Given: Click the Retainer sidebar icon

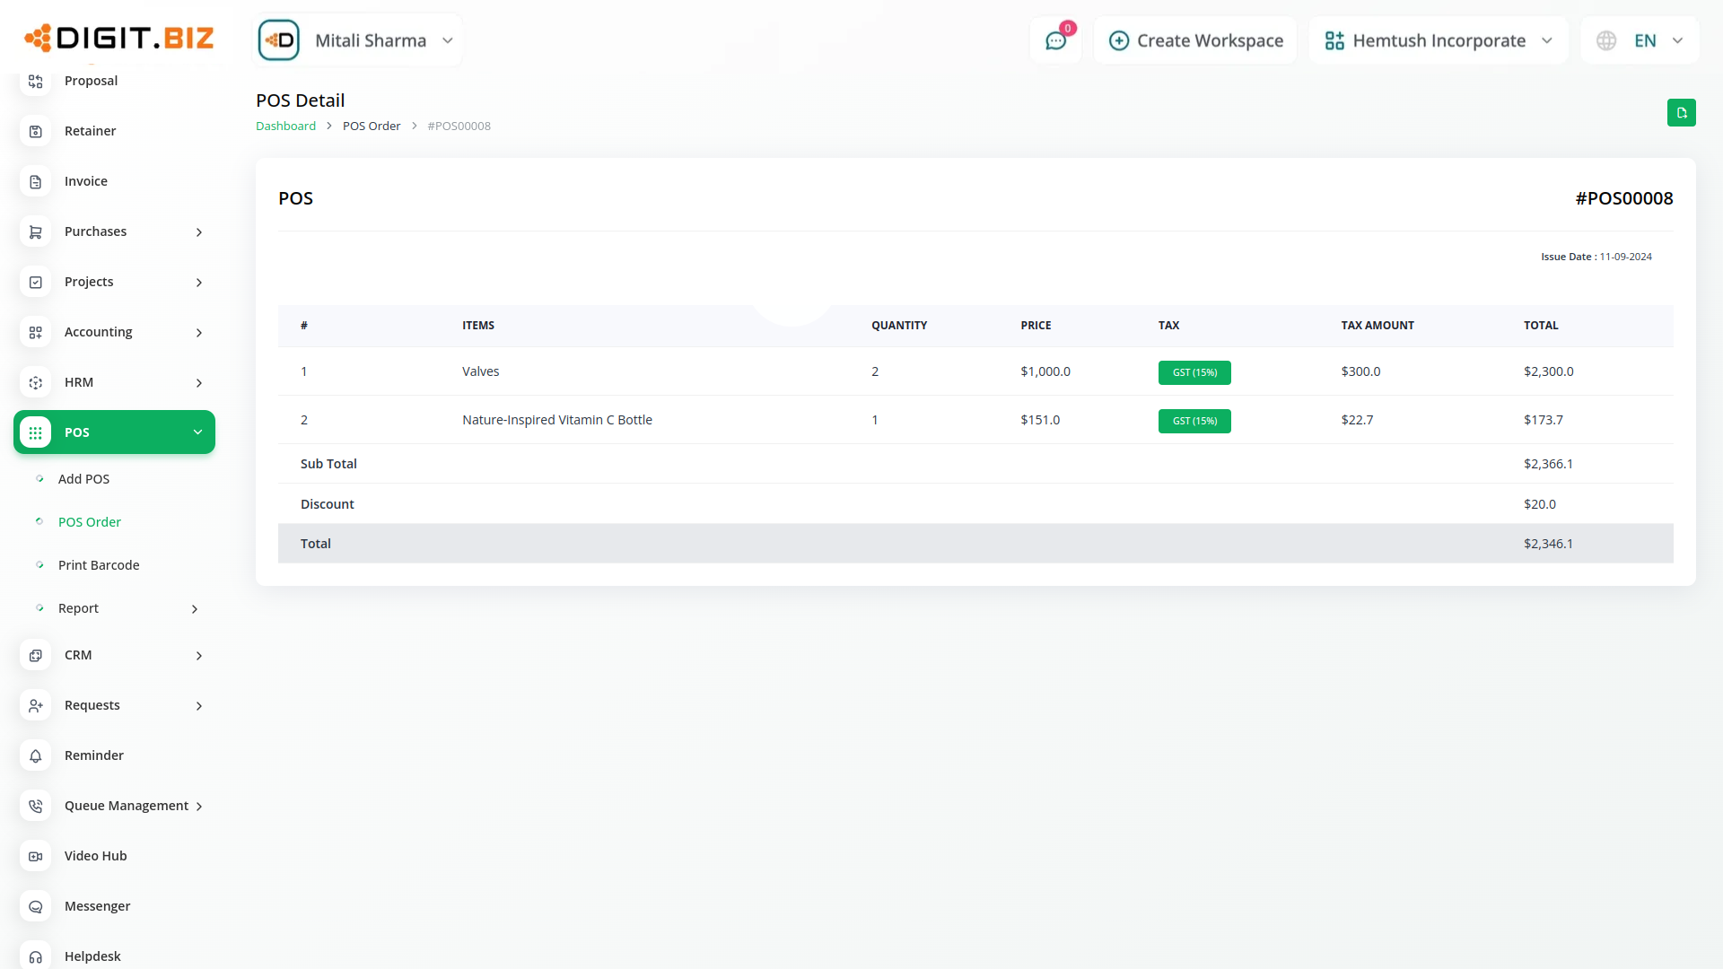Looking at the screenshot, I should coord(36,131).
